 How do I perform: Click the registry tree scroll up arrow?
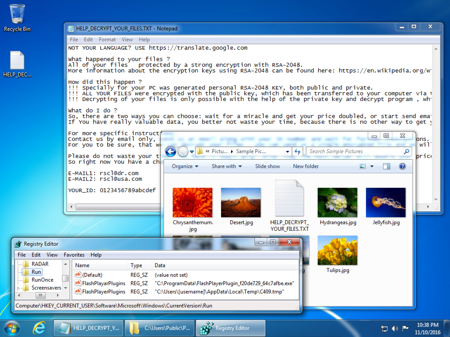tap(65, 264)
